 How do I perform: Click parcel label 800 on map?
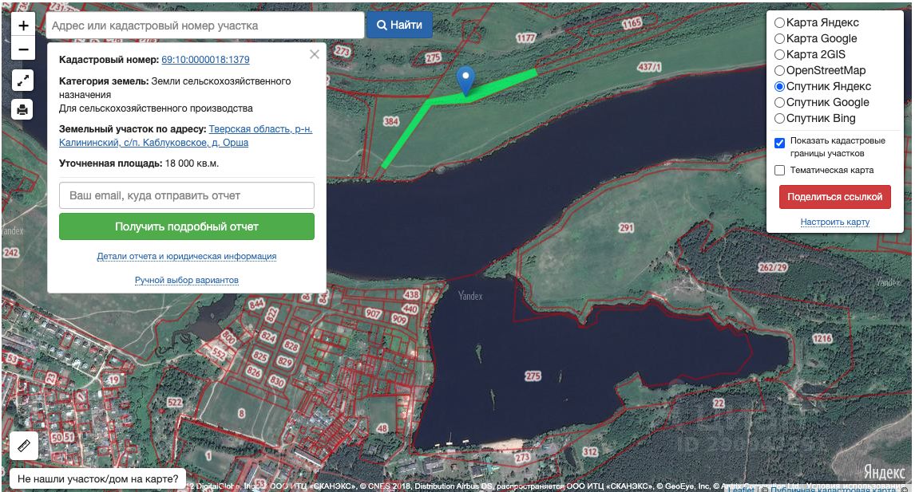[x=228, y=338]
